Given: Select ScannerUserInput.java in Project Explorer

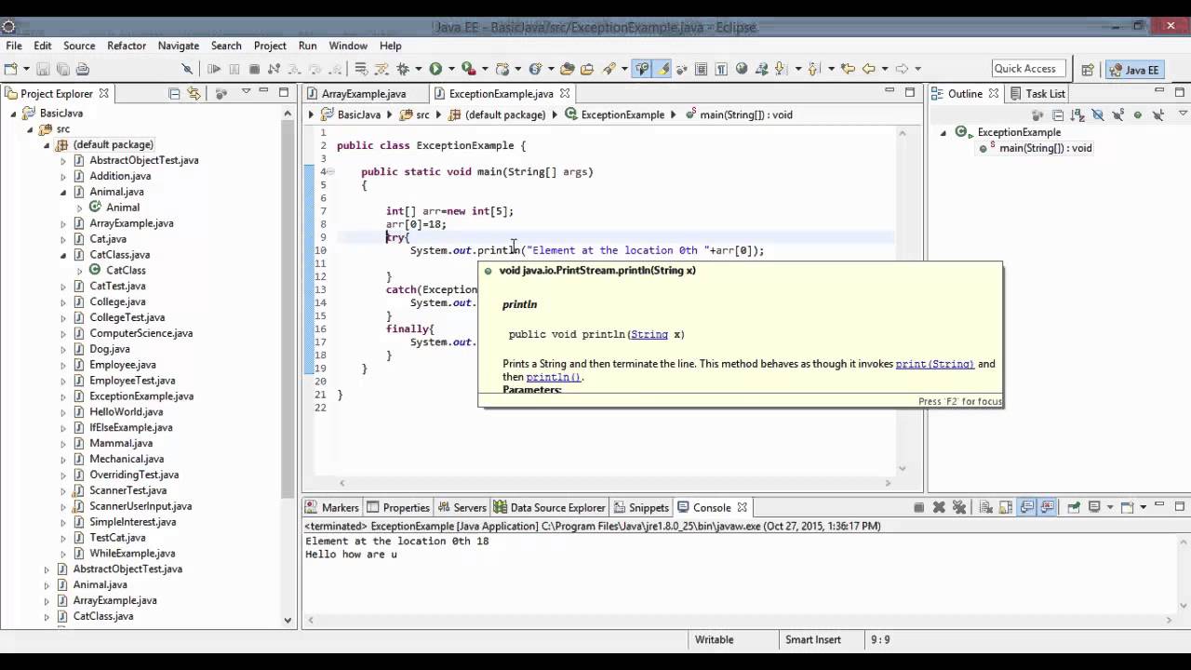Looking at the screenshot, I should (141, 506).
